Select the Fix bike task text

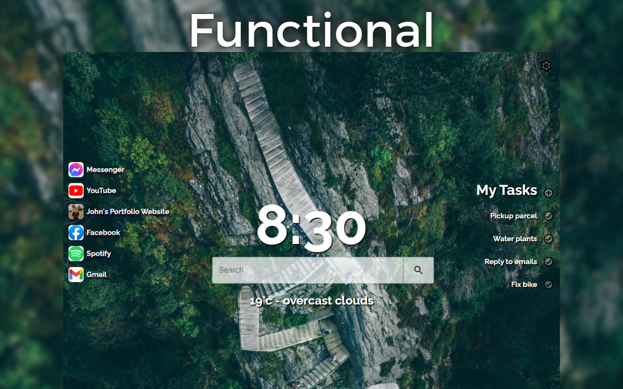[x=524, y=284]
